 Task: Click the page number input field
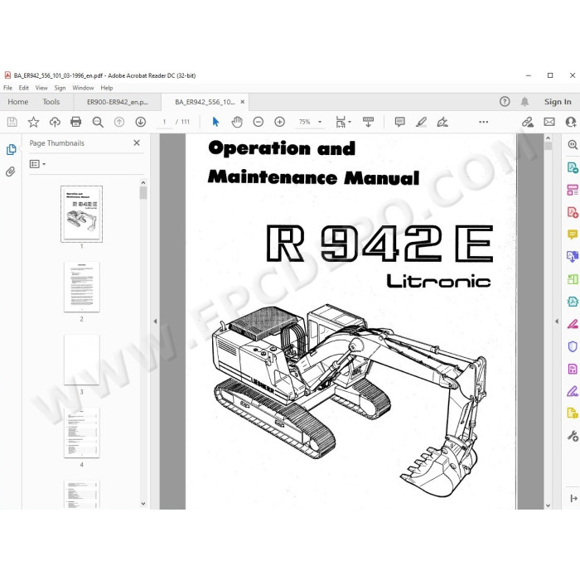click(164, 122)
